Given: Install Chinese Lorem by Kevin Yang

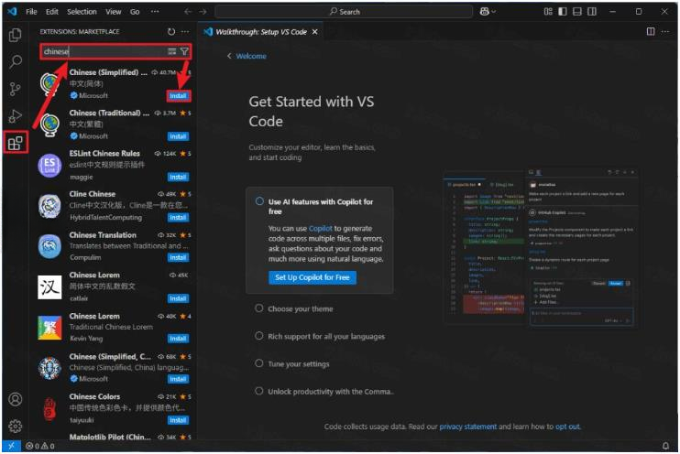Looking at the screenshot, I should click(178, 339).
